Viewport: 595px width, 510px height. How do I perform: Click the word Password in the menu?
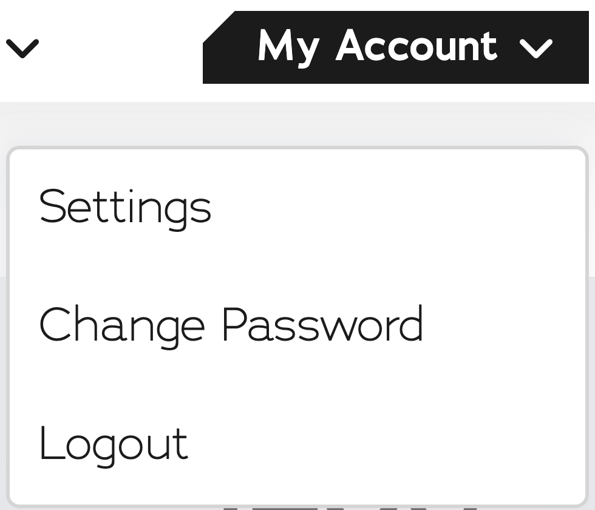(x=322, y=325)
